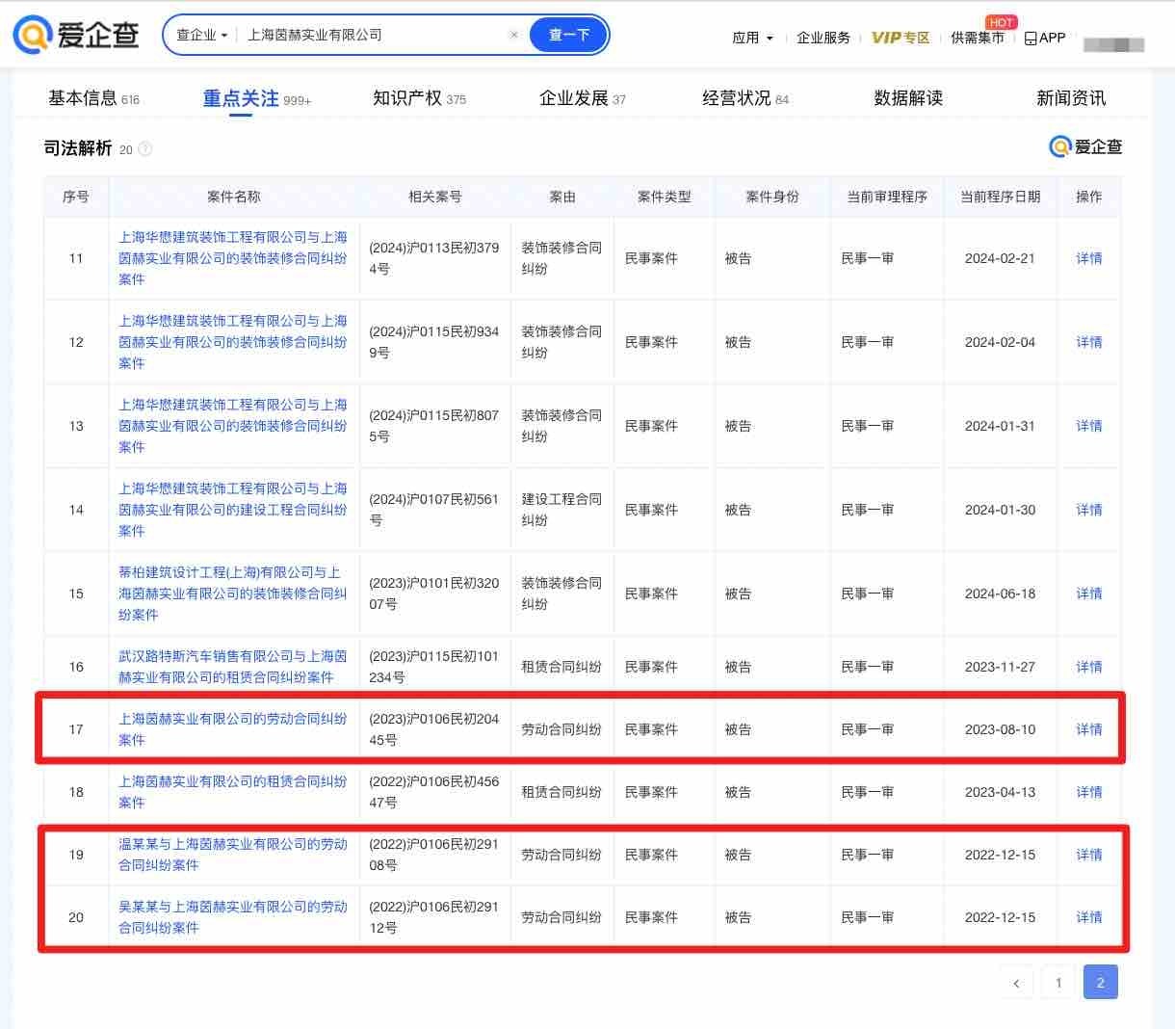Open the 武汉路特斯汽车销售 case link
Image resolution: width=1175 pixels, height=1029 pixels.
pos(233,667)
